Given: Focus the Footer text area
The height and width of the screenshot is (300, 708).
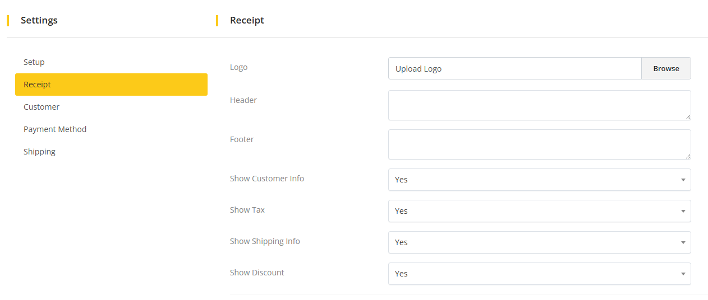Looking at the screenshot, I should (x=539, y=144).
